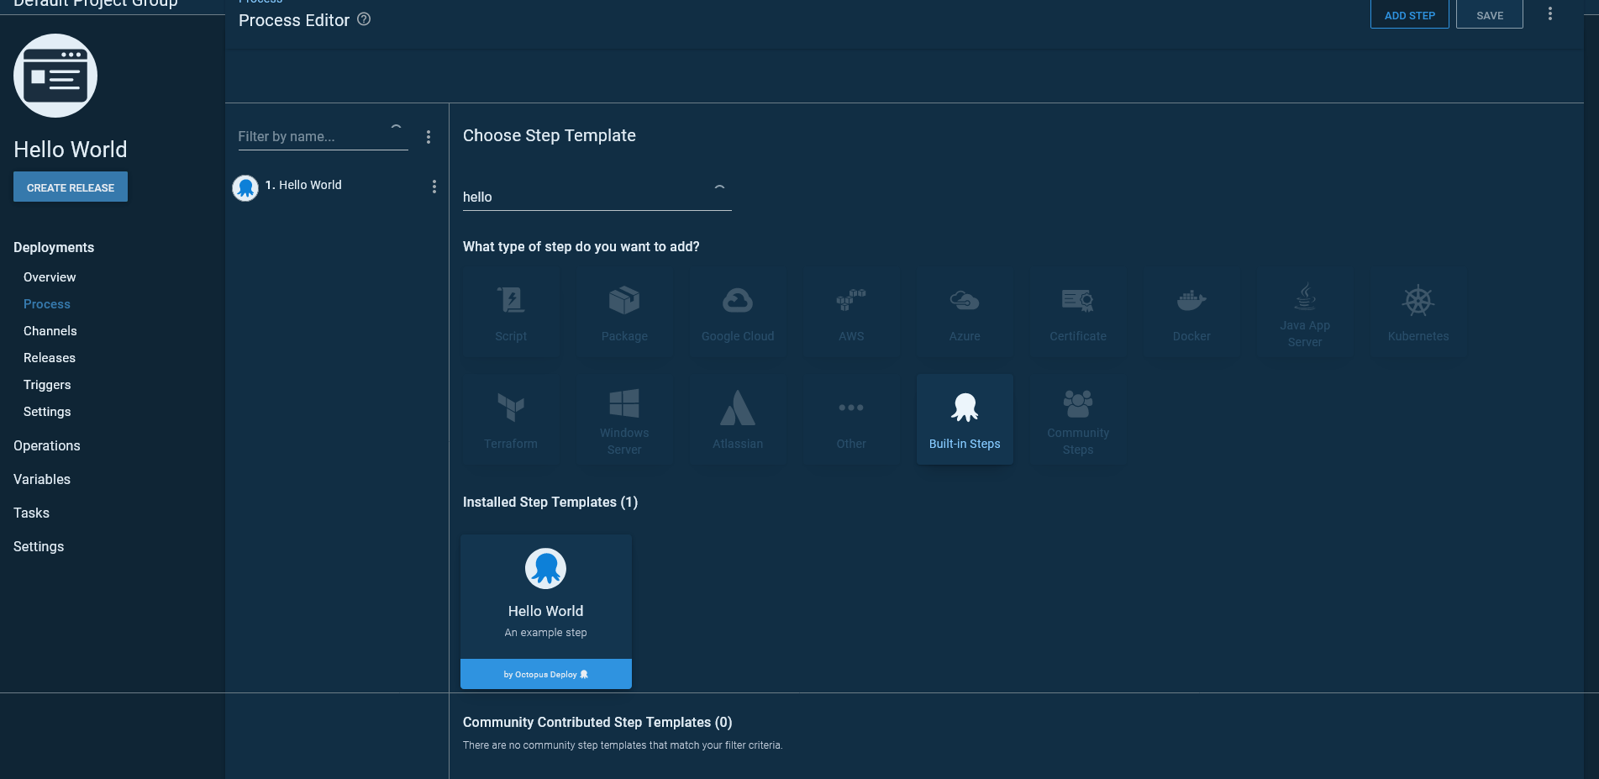Clear the hello template search filter

point(719,188)
